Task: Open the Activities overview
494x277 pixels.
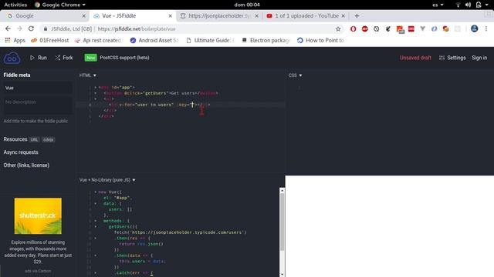Action: [x=15, y=5]
